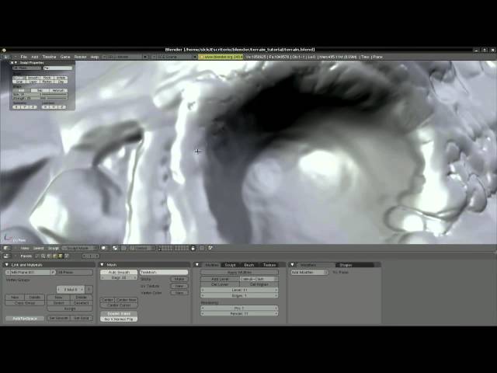Select the Inflate brush in Sculpt Properties

coord(61,78)
